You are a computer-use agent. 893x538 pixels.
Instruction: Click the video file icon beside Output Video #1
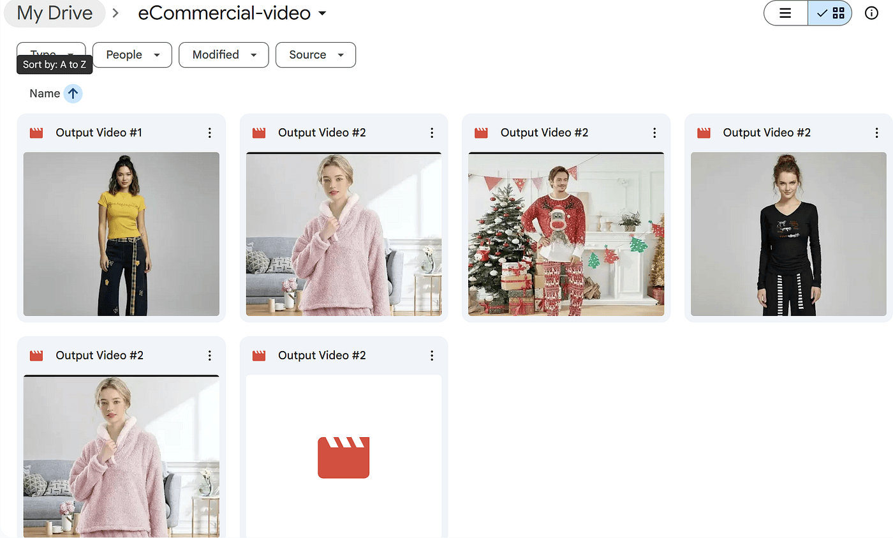pyautogui.click(x=36, y=133)
